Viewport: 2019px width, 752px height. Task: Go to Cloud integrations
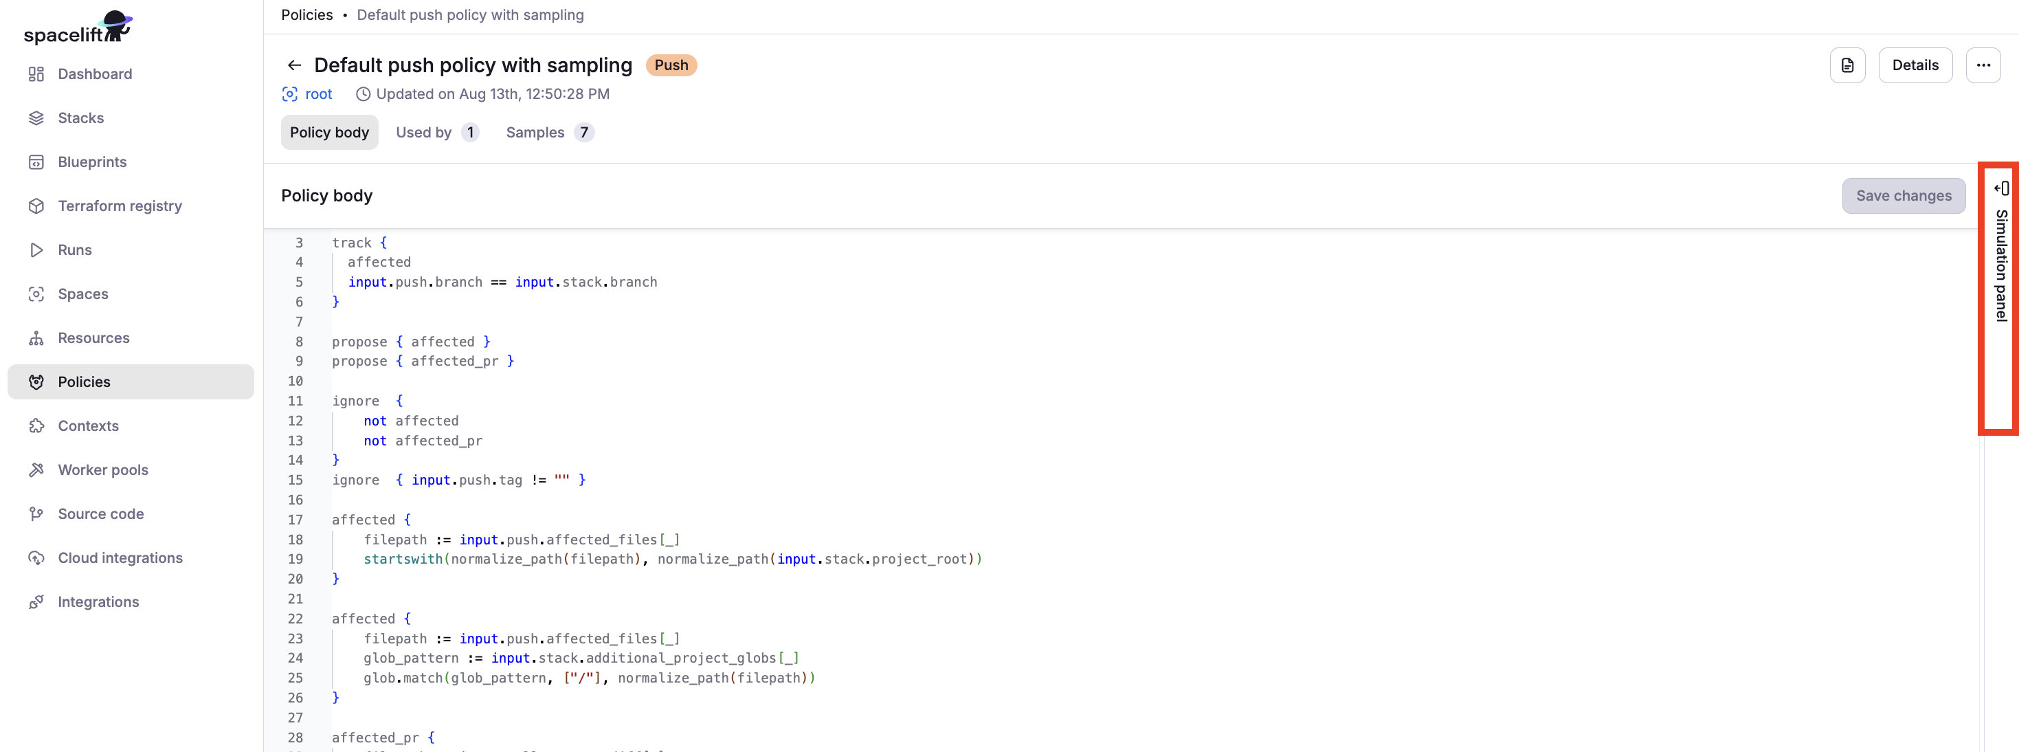pyautogui.click(x=120, y=557)
